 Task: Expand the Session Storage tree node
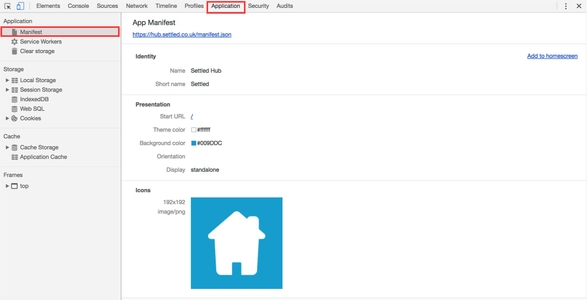point(7,90)
